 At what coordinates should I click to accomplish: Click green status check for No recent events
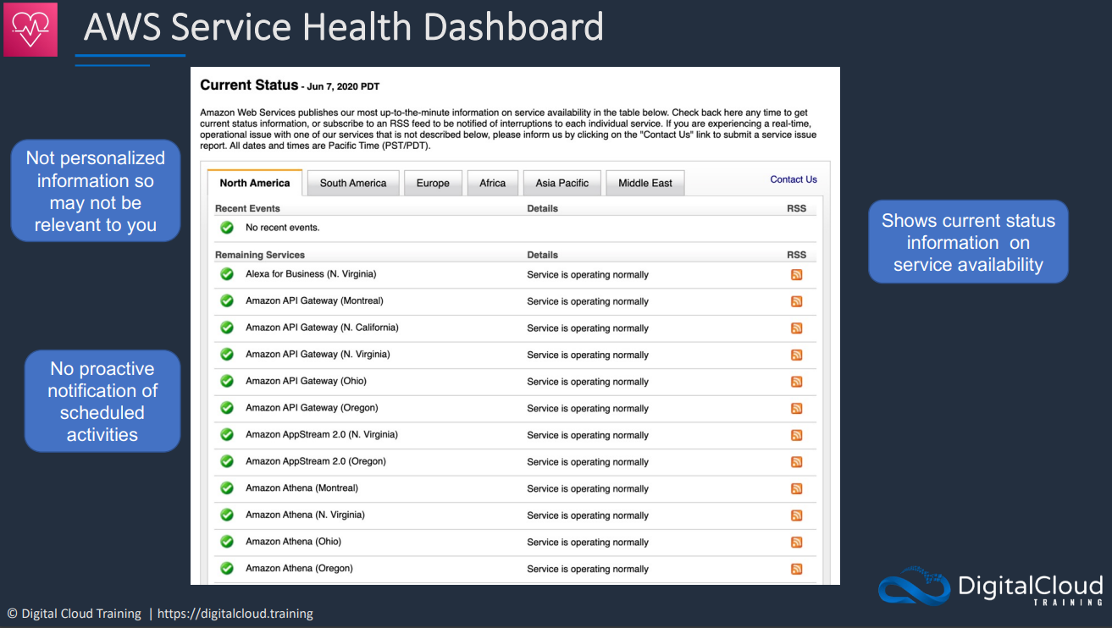point(227,228)
